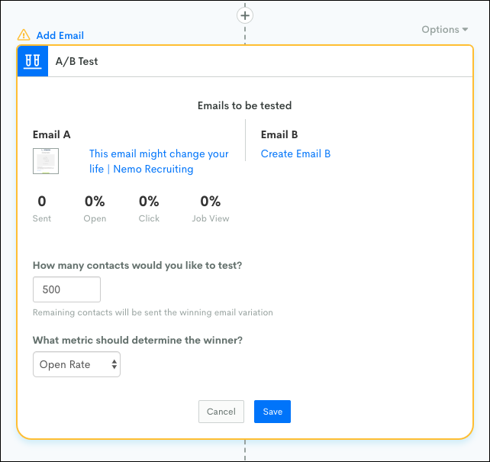This screenshot has height=462, width=490.
Task: Click the Add Email link
Action: pyautogui.click(x=60, y=35)
